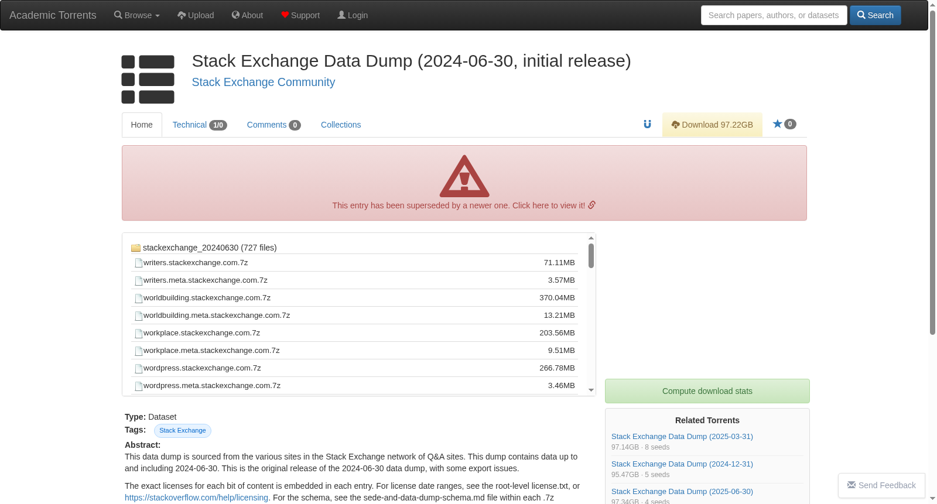Click the 203.56MB file size value

coord(557,333)
